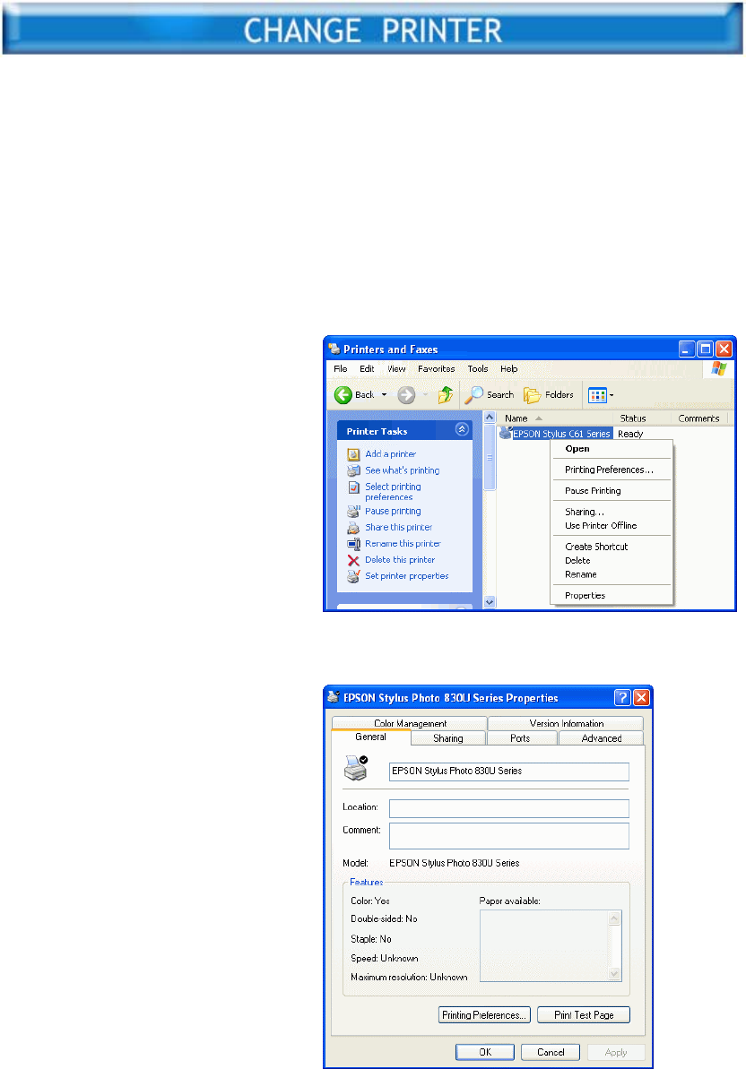The image size is (746, 1069).
Task: Click the printer name input field
Action: [x=508, y=772]
